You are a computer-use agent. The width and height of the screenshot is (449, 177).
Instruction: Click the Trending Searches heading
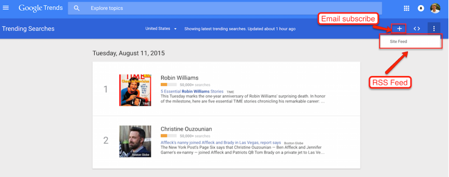(28, 28)
